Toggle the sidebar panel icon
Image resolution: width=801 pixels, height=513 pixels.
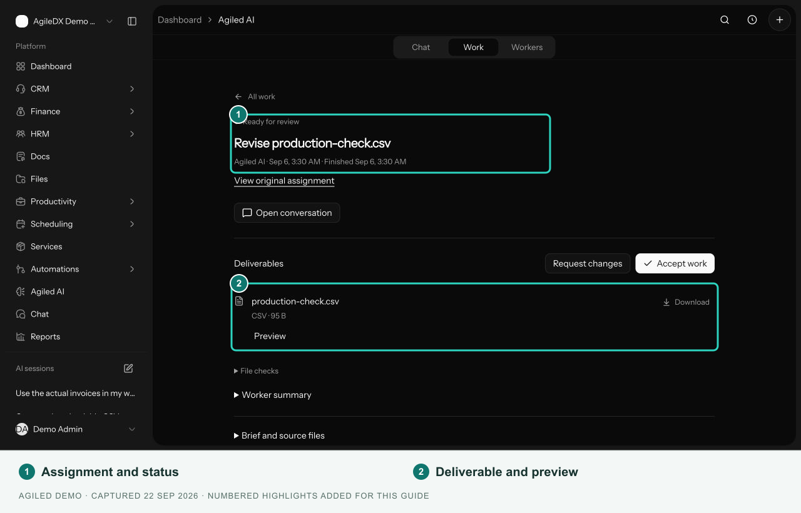coord(132,21)
